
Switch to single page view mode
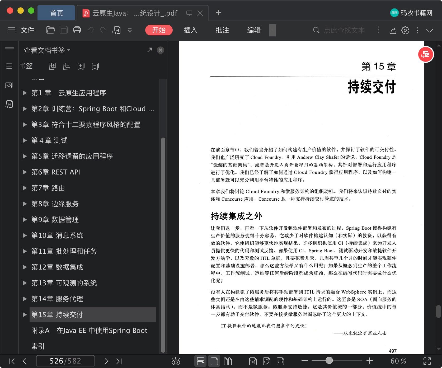pyautogui.click(x=214, y=361)
